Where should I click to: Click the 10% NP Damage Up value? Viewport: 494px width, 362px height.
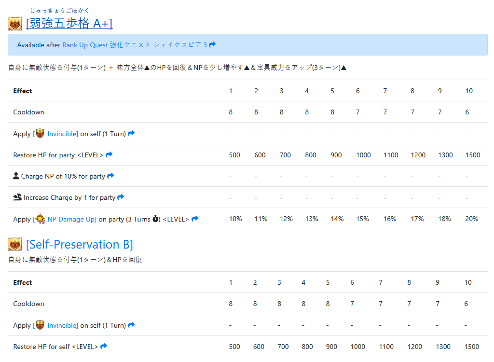(235, 219)
